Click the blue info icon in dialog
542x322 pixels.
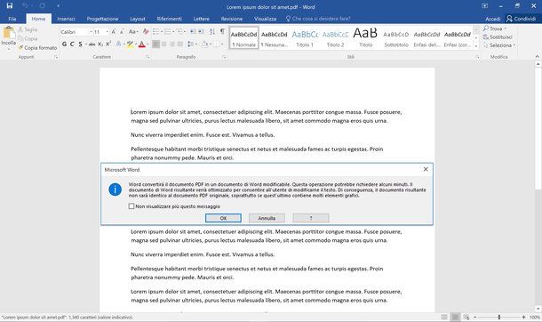(x=116, y=189)
